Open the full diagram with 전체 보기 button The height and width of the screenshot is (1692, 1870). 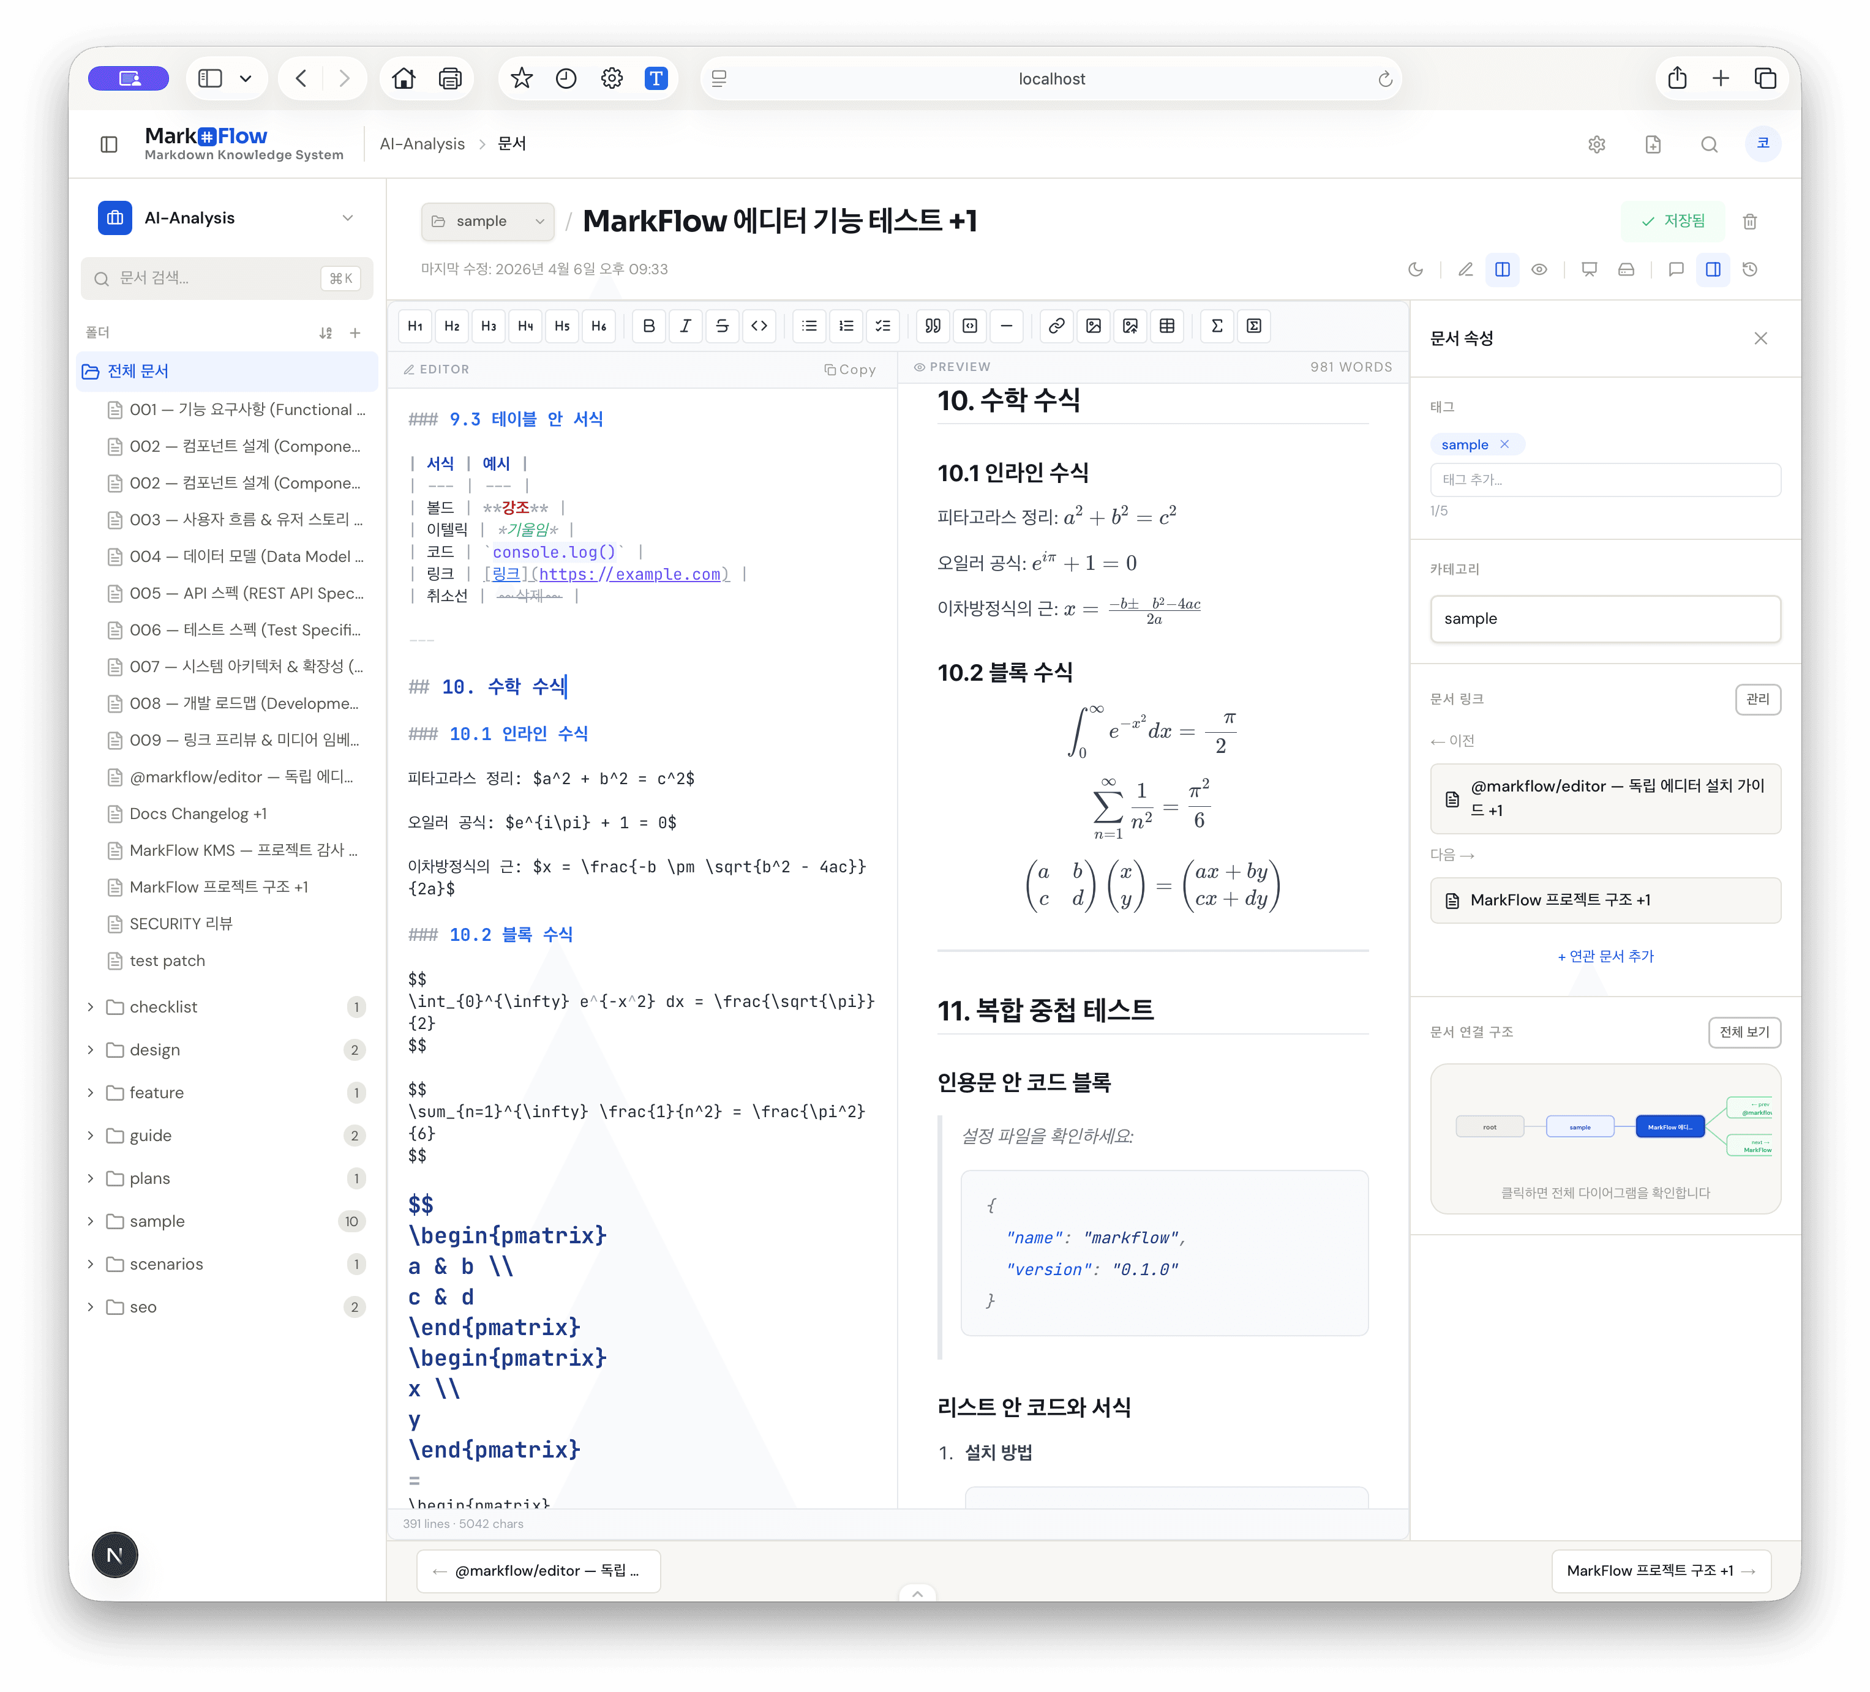pos(1744,1032)
